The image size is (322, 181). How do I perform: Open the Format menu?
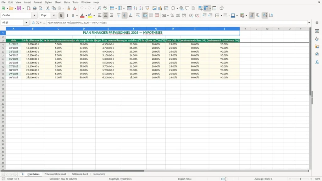point(38,2)
